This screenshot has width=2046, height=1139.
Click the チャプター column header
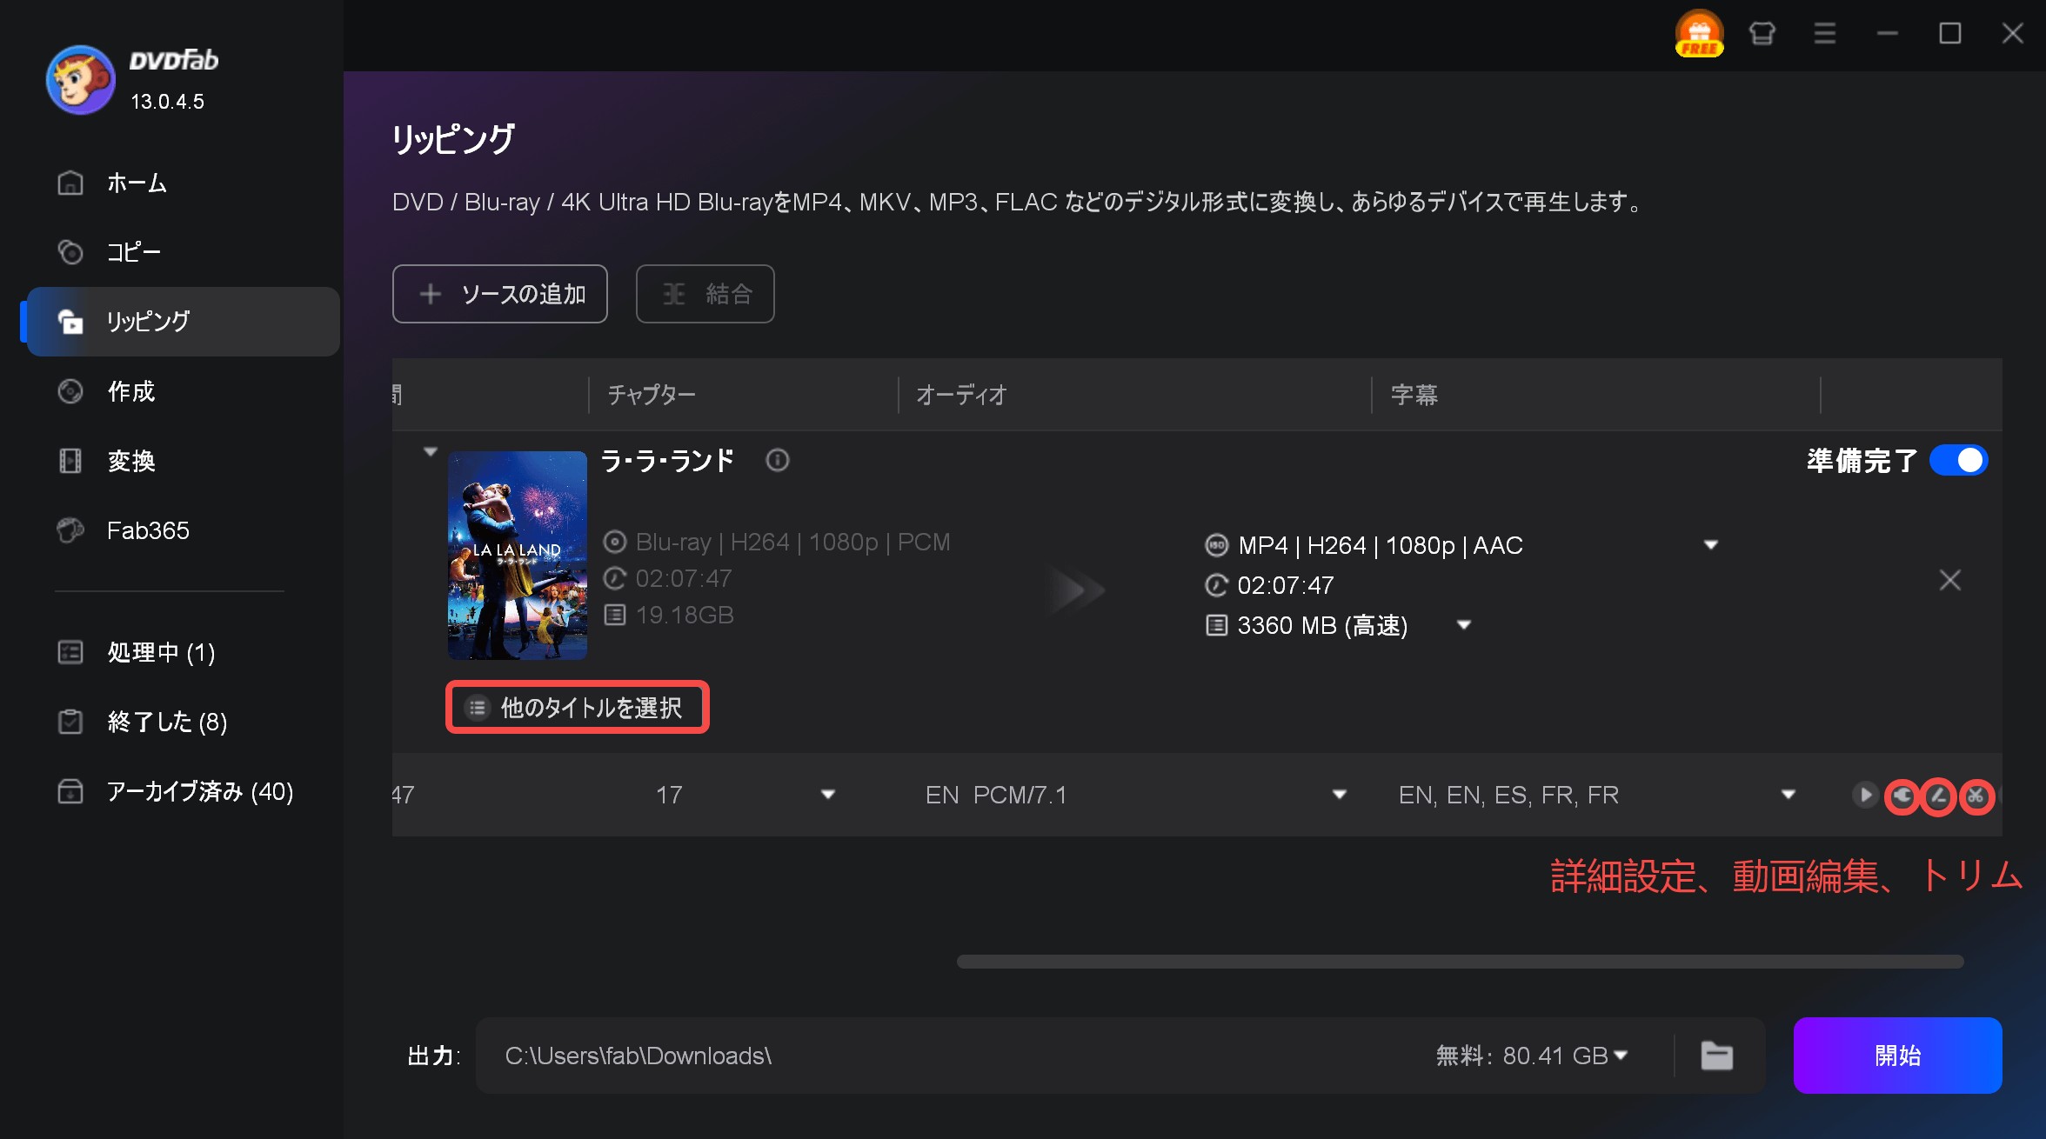[652, 395]
